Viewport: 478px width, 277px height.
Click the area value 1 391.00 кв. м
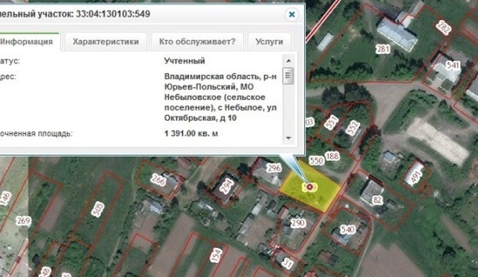(191, 133)
